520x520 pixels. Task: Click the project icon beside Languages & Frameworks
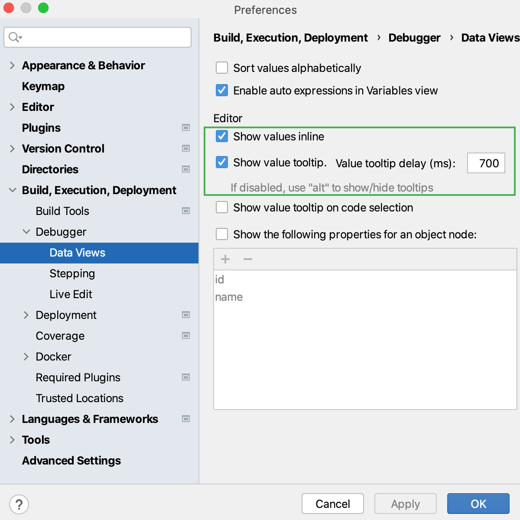186,419
